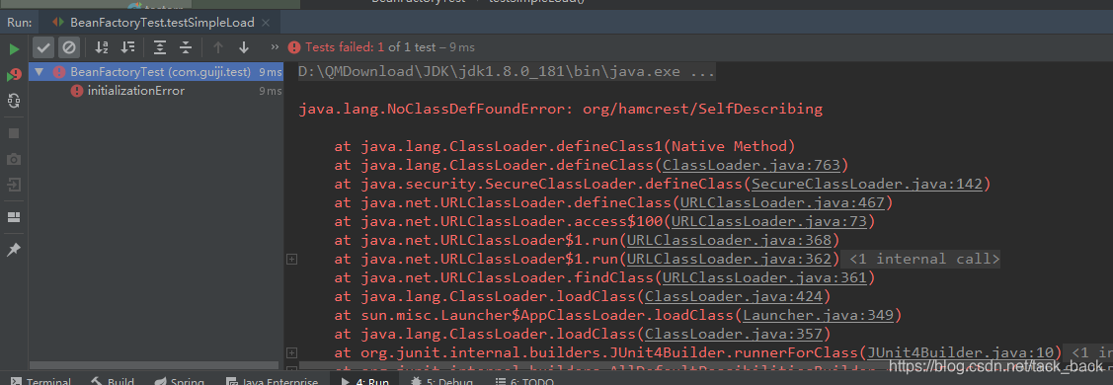1113x385 pixels.
Task: Open URLClassLoader.java:362 link
Action: [x=730, y=259]
